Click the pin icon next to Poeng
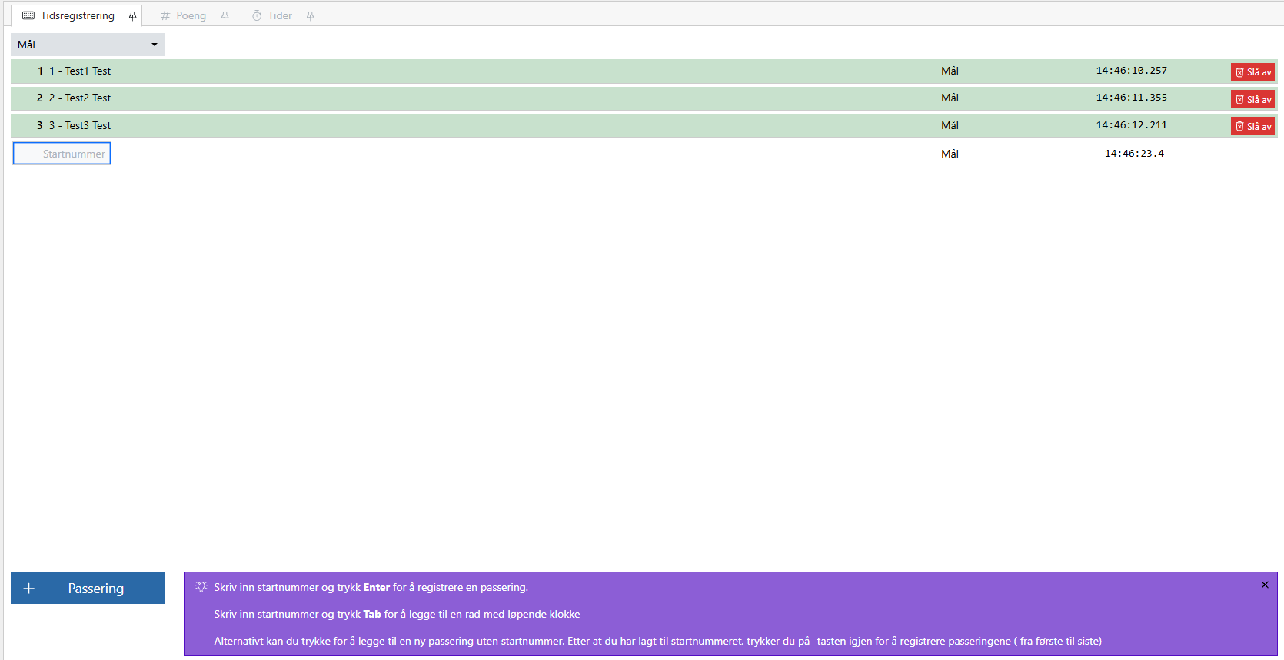Screen dimensions: 1284x660 [225, 15]
